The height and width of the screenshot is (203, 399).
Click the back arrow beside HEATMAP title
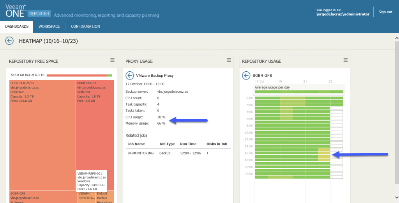(9, 41)
